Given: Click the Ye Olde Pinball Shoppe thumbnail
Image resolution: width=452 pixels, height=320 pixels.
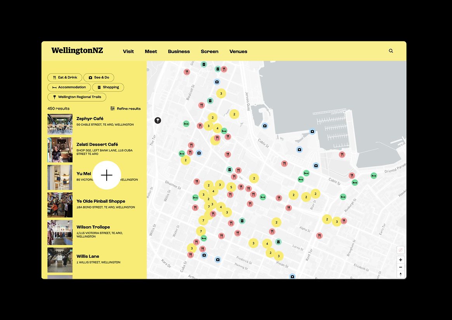Looking at the screenshot, I should pyautogui.click(x=60, y=205).
